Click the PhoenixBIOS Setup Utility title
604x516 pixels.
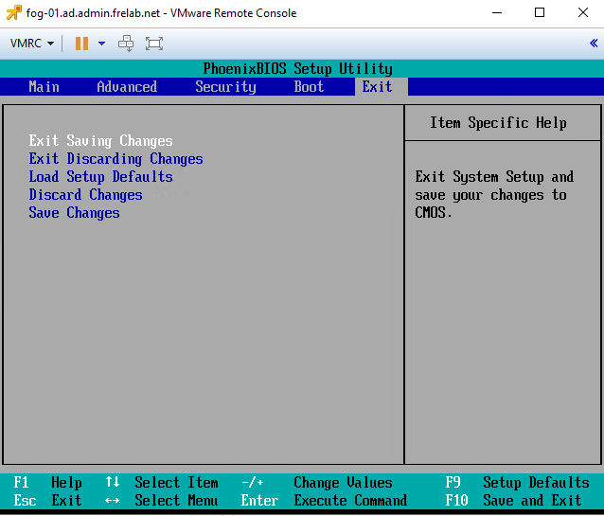[x=298, y=68]
